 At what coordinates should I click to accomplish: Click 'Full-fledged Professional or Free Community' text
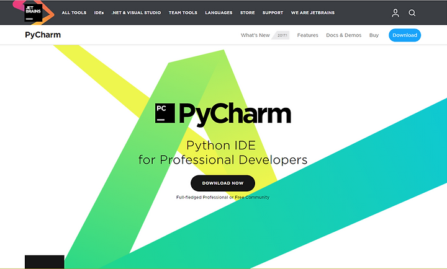[223, 197]
